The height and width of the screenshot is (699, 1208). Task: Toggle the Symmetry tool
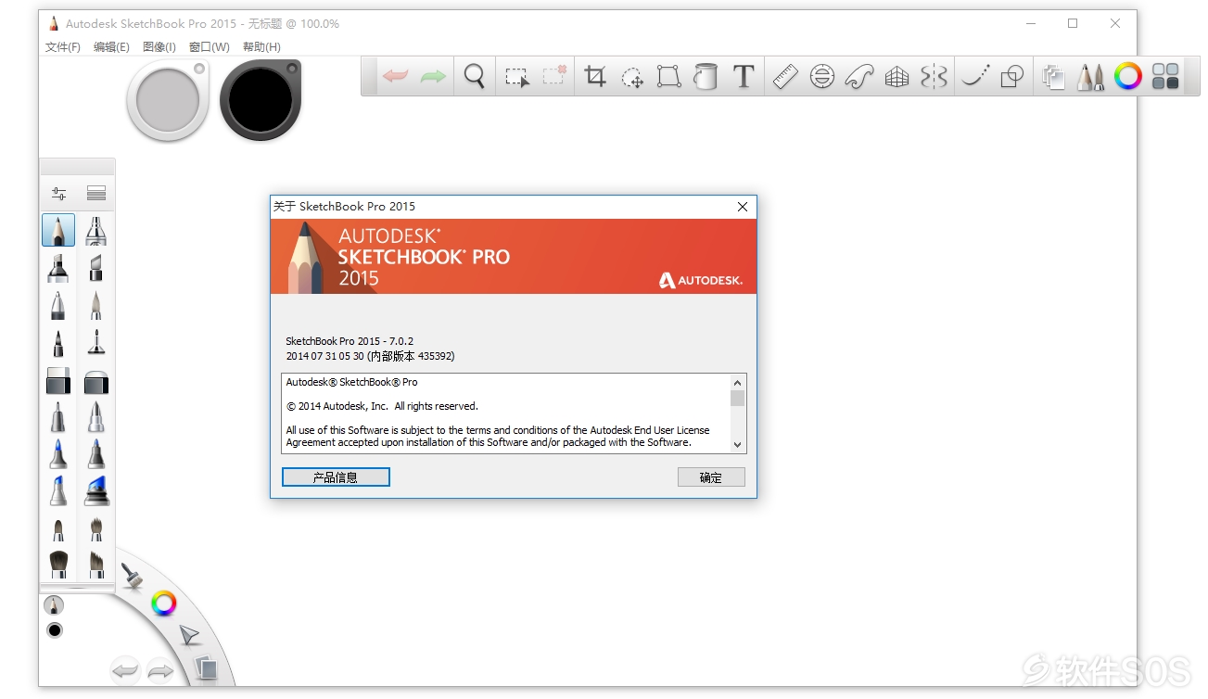coord(934,76)
